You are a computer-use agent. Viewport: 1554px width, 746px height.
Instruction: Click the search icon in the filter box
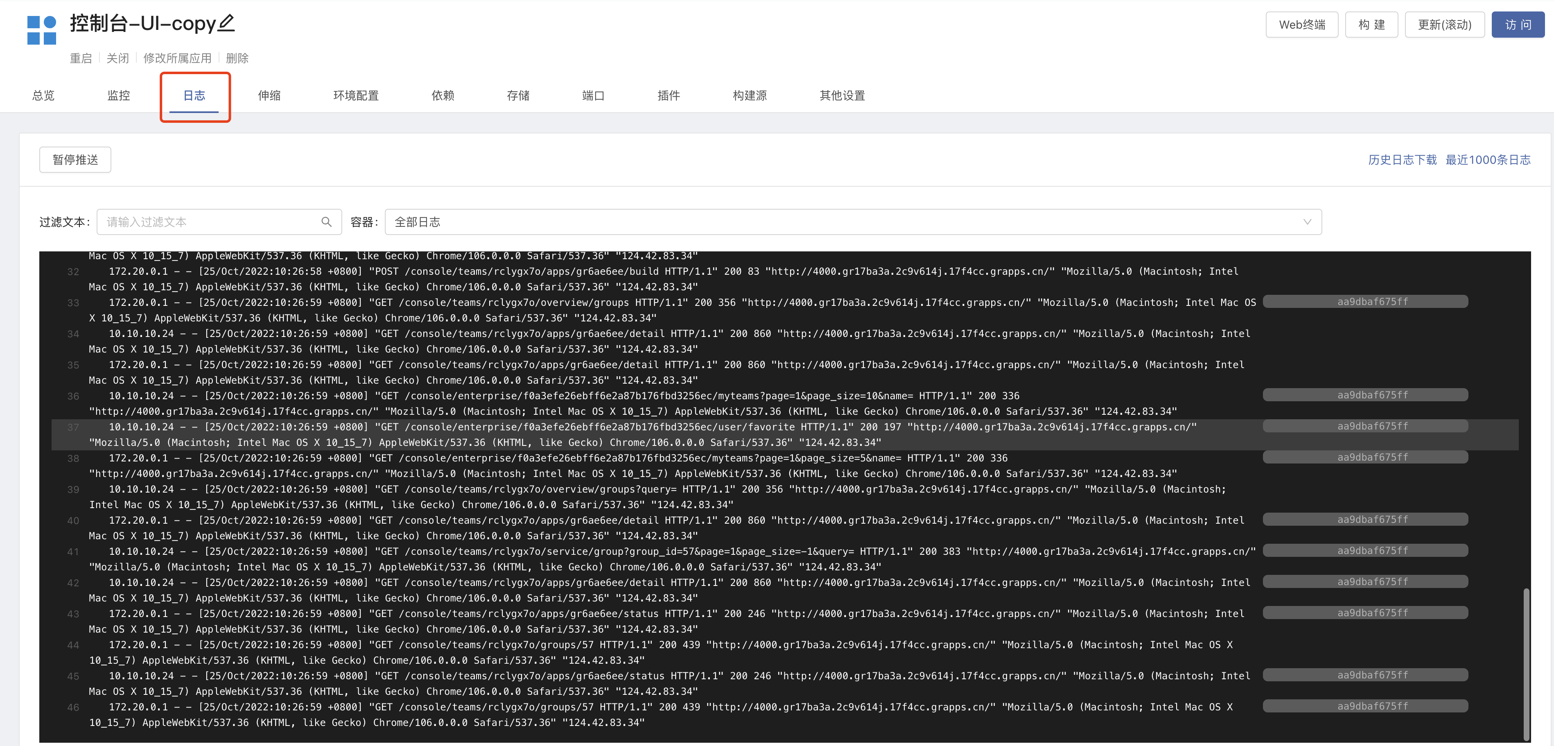(x=327, y=222)
